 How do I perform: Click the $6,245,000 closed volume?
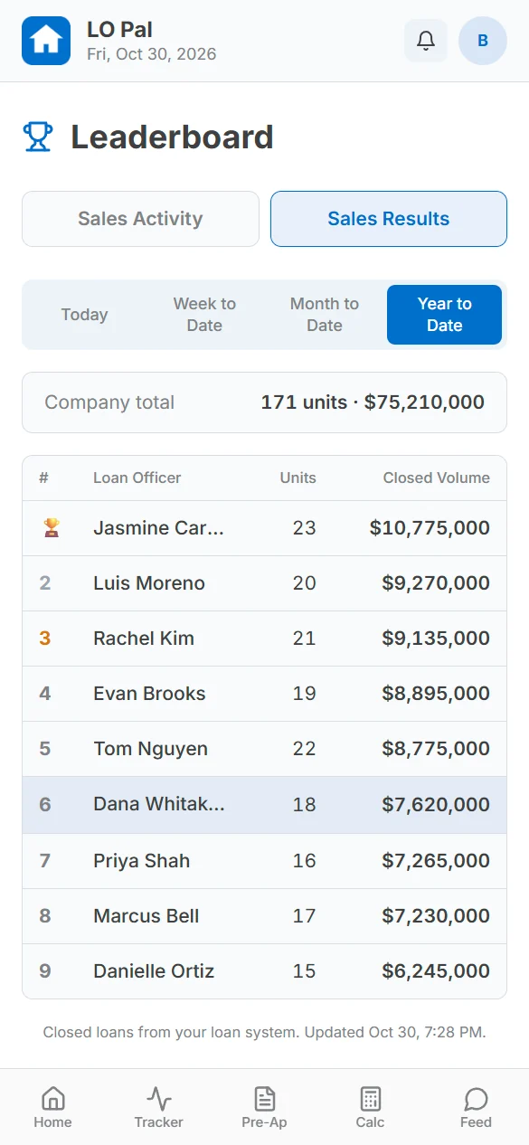(x=436, y=971)
